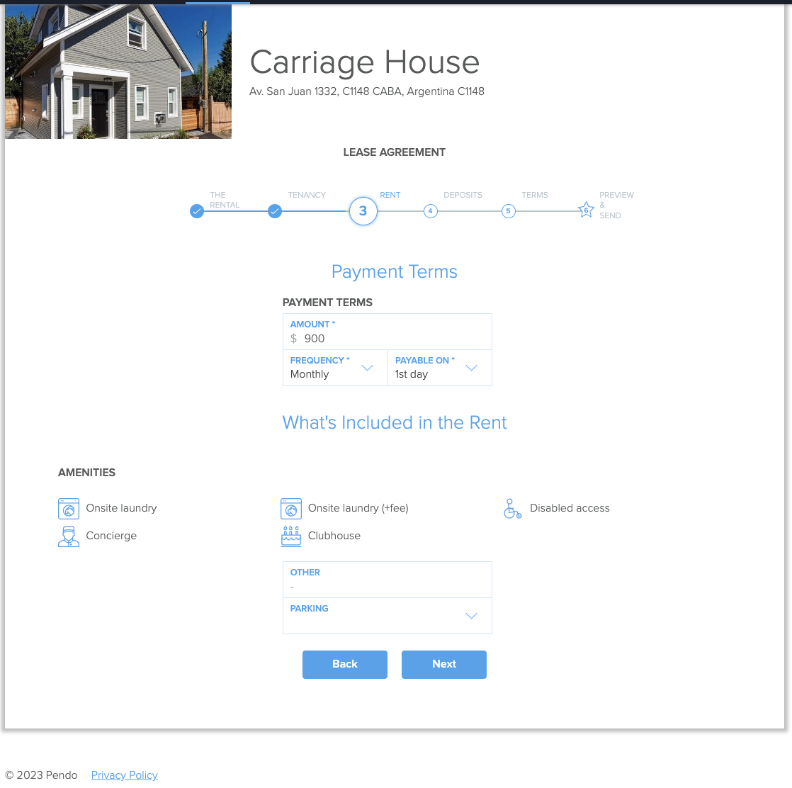Click the address Av. San Juan 1332 text
Image resolution: width=792 pixels, height=788 pixels.
pyautogui.click(x=367, y=91)
